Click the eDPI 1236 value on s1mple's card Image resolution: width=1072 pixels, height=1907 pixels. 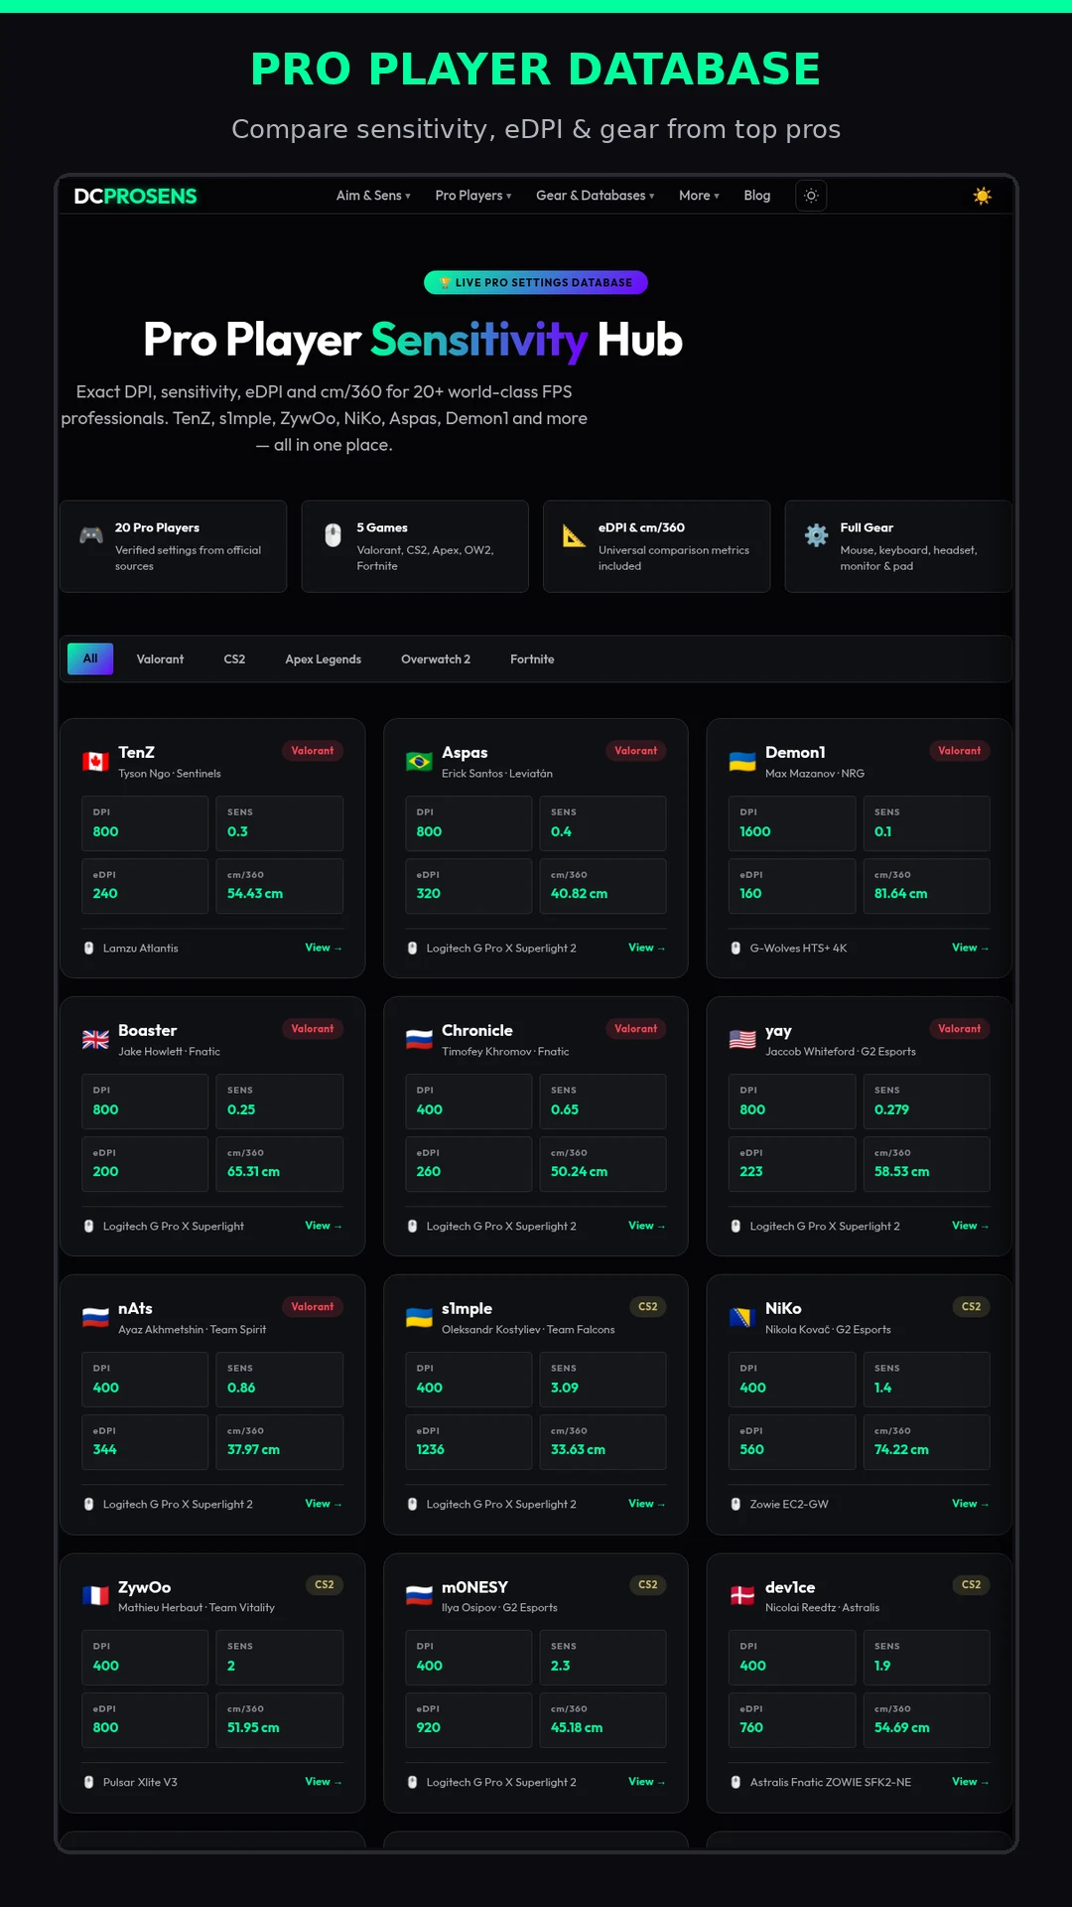coord(430,1450)
